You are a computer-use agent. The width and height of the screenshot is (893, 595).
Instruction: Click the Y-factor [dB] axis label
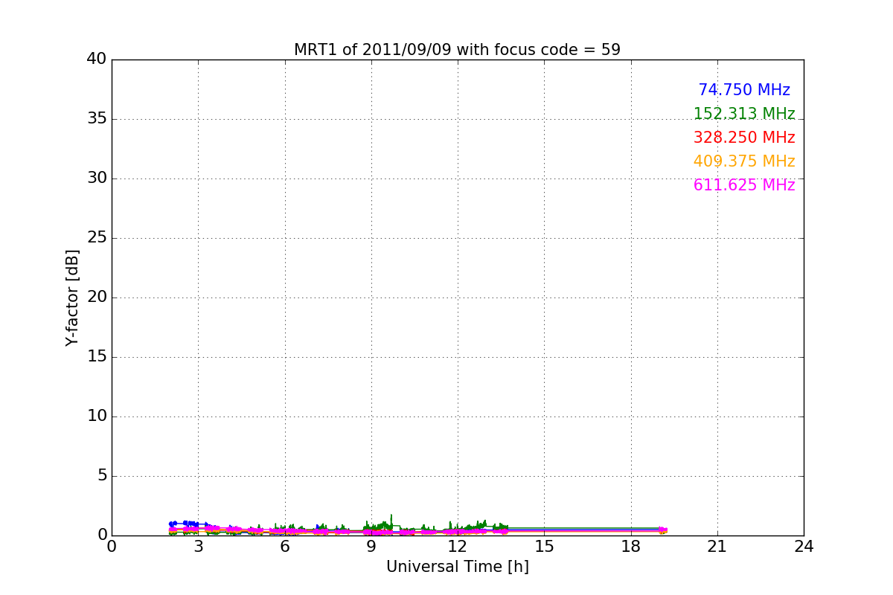coord(72,297)
